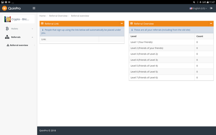Click the QoinPro © 2018 footer text

(48, 131)
